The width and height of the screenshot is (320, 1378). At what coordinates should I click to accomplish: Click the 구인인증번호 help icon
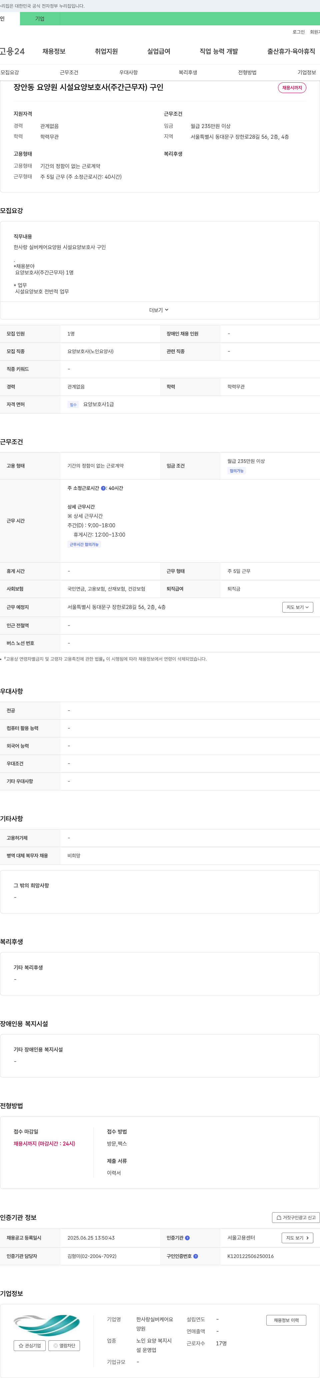195,1256
